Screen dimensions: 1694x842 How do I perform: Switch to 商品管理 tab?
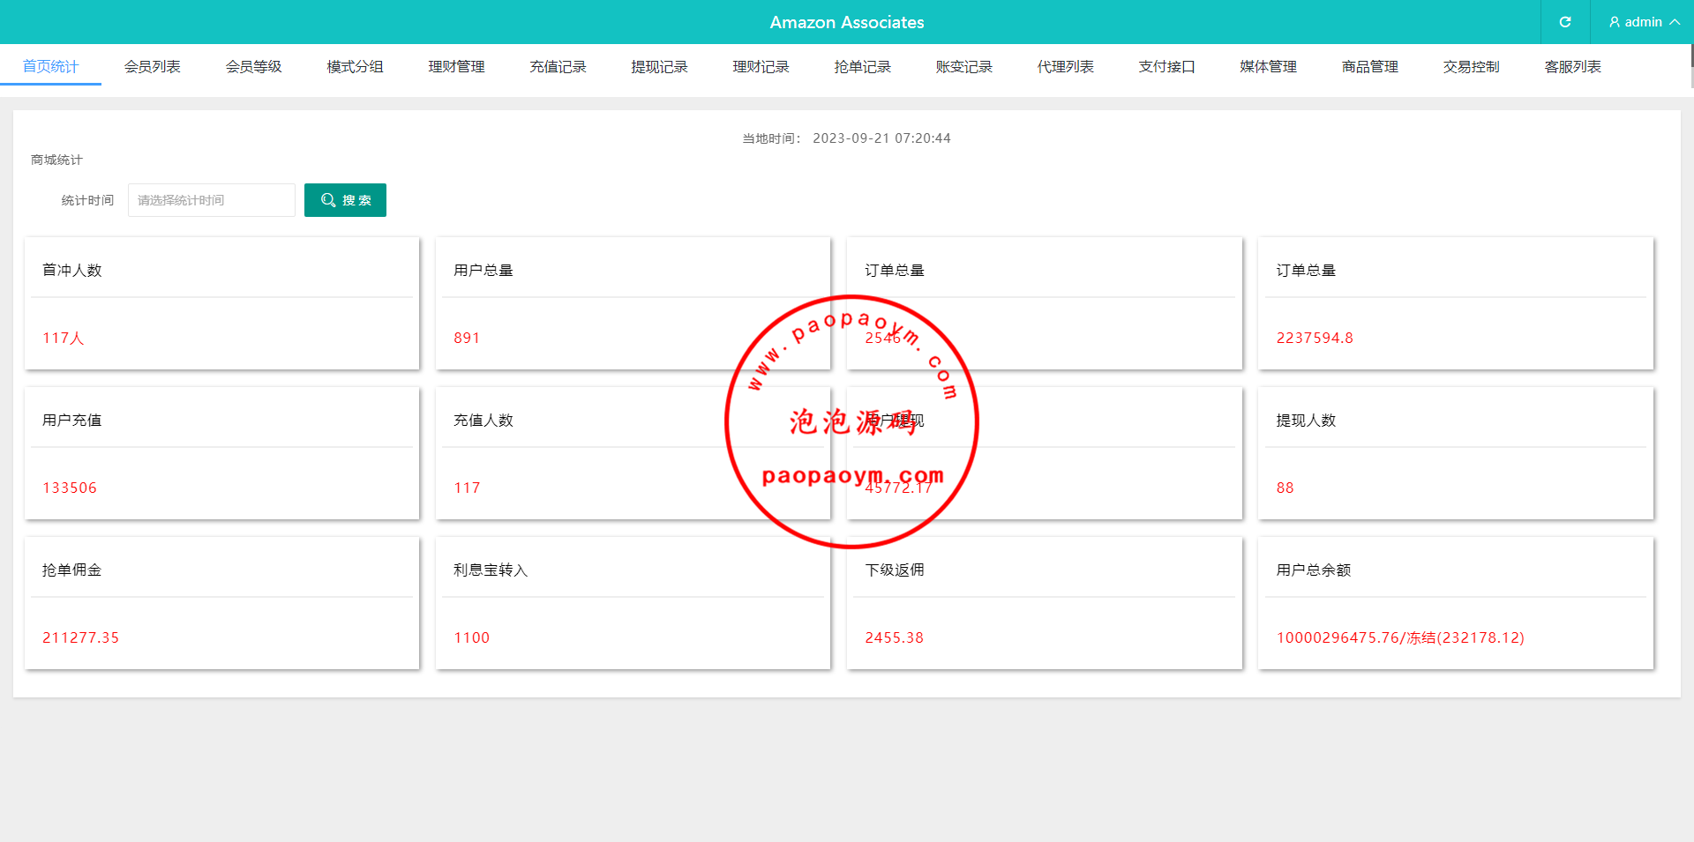point(1369,67)
